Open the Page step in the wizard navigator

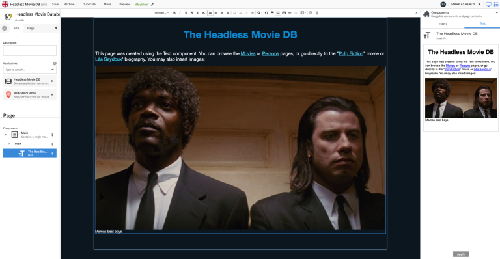31,28
